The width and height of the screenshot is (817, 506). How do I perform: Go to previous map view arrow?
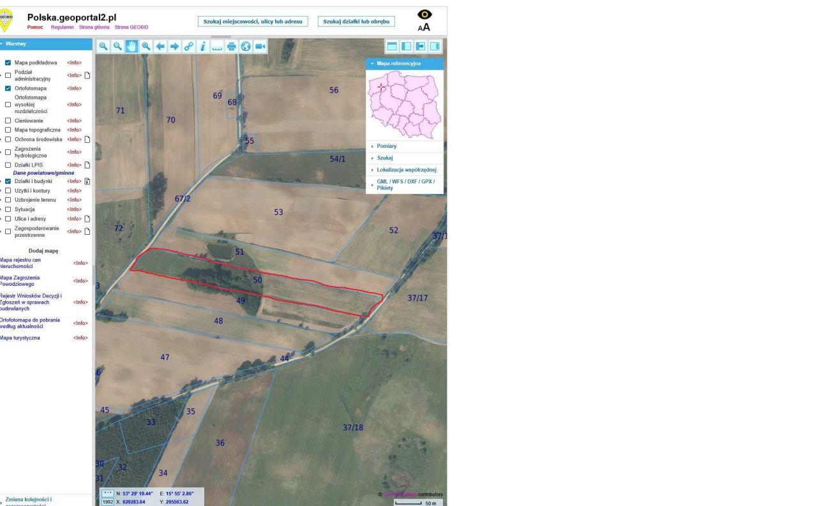[x=160, y=46]
